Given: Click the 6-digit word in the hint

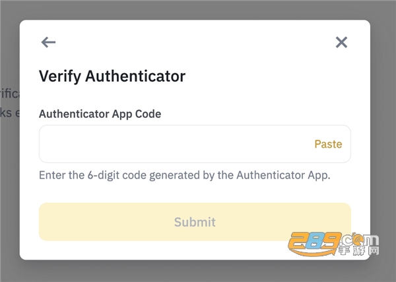Looking at the screenshot, I should (104, 175).
